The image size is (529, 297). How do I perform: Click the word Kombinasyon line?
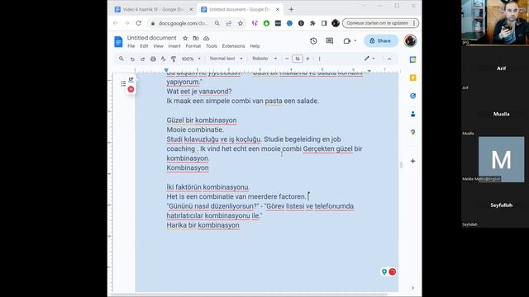[x=188, y=167]
